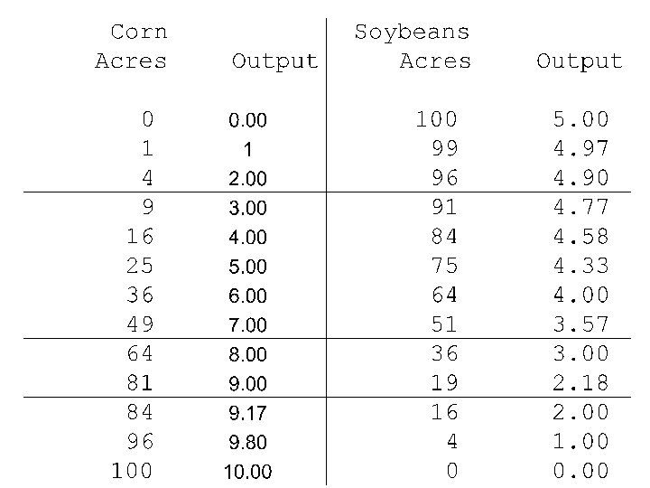
Task: Click the corn output value 9.17
Action: (247, 414)
